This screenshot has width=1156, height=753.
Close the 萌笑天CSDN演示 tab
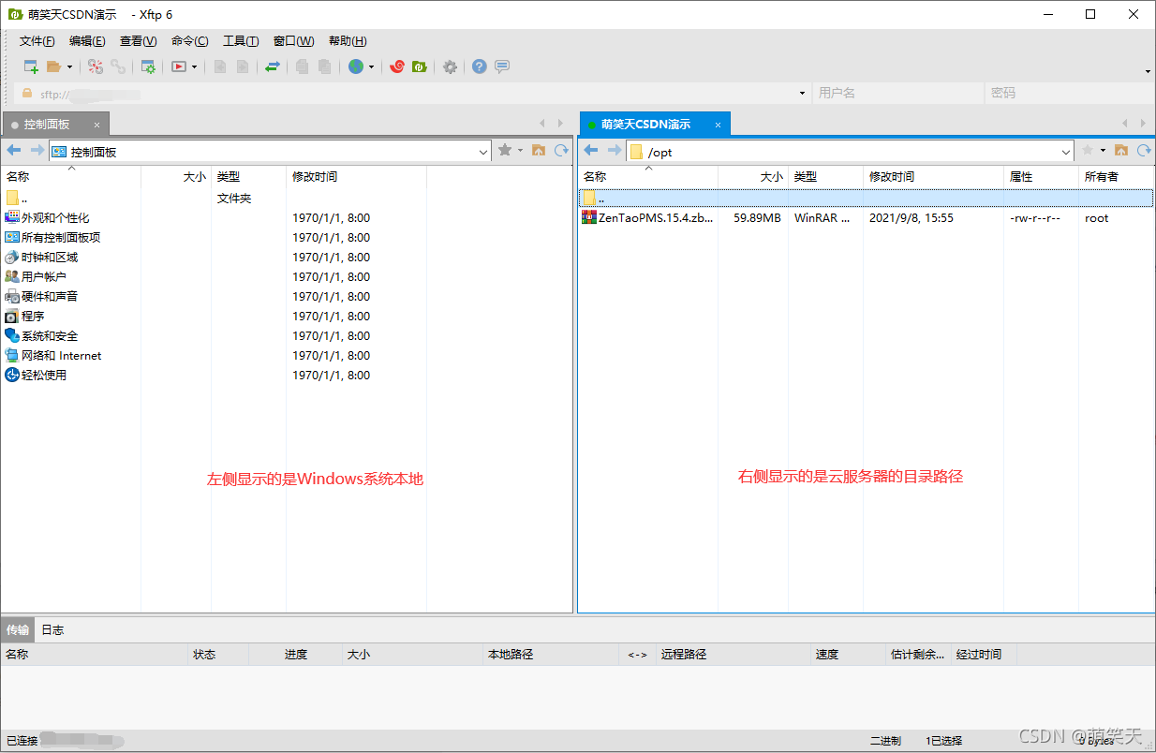[719, 125]
